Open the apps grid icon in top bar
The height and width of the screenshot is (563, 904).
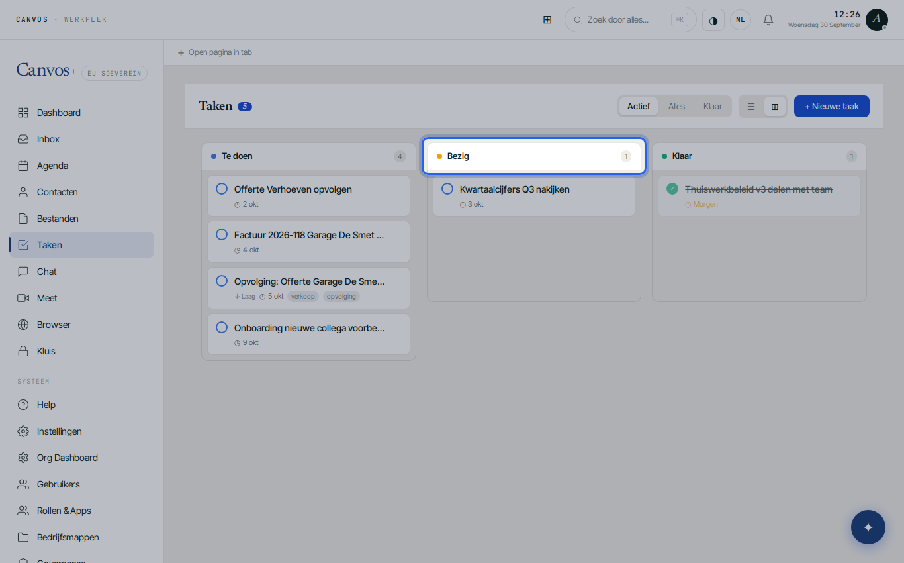[547, 20]
